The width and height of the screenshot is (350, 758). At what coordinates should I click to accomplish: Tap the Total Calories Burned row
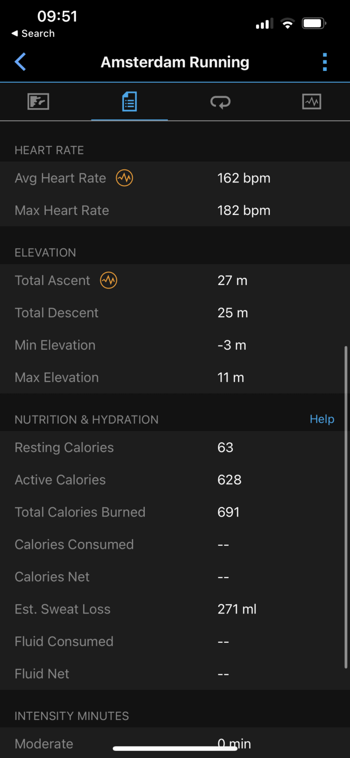click(x=175, y=512)
